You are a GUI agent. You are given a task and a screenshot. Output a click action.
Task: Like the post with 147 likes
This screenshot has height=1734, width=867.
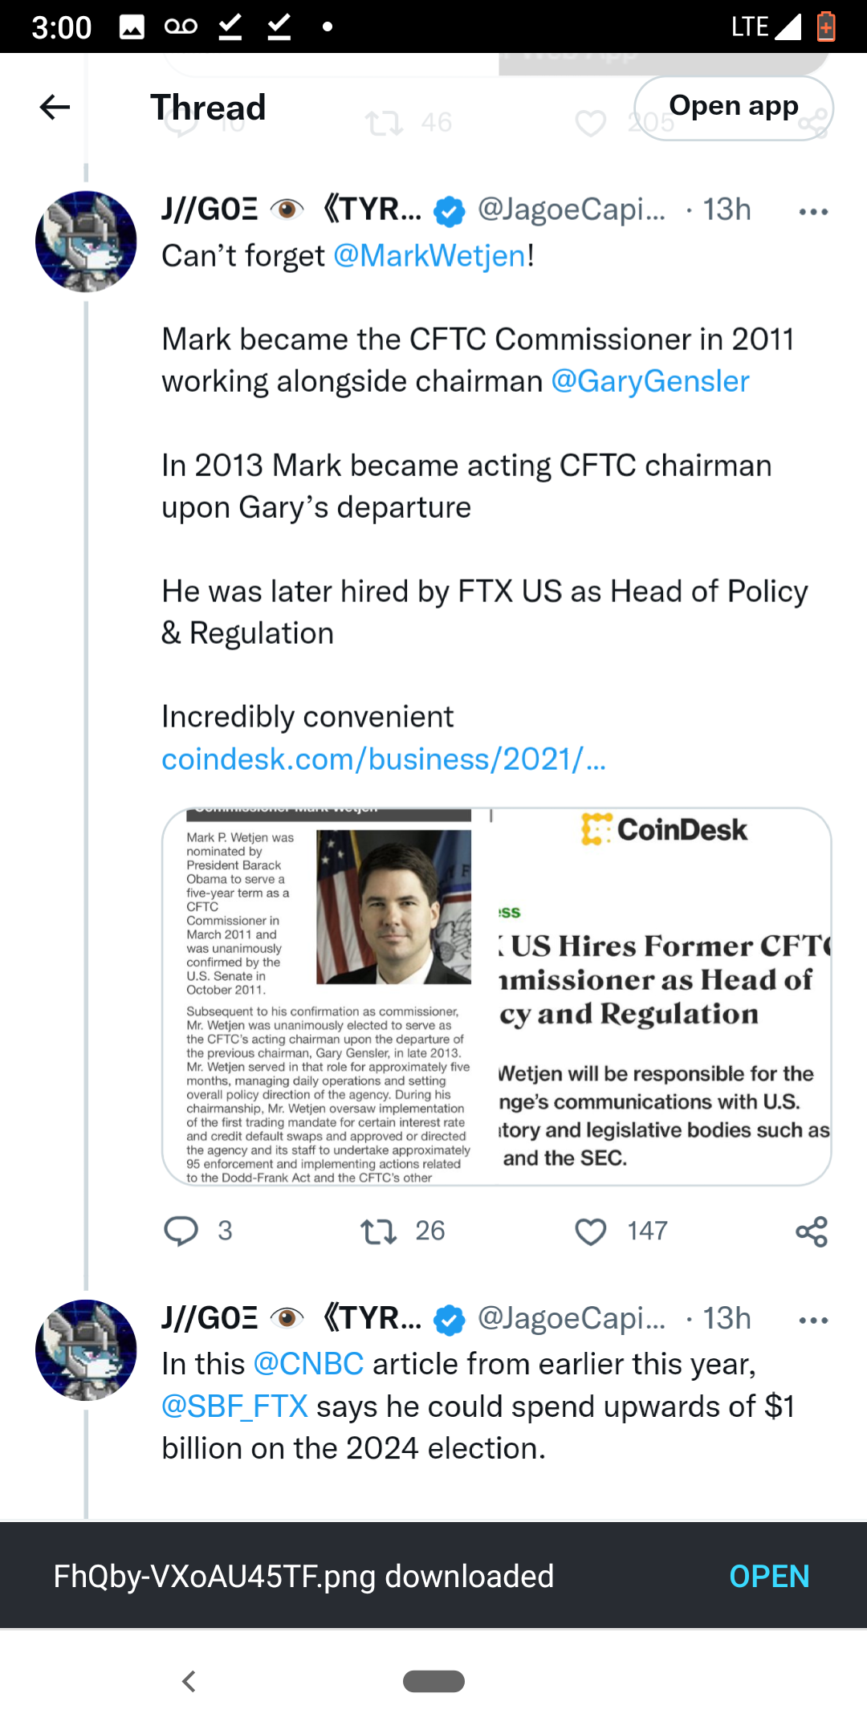(591, 1231)
